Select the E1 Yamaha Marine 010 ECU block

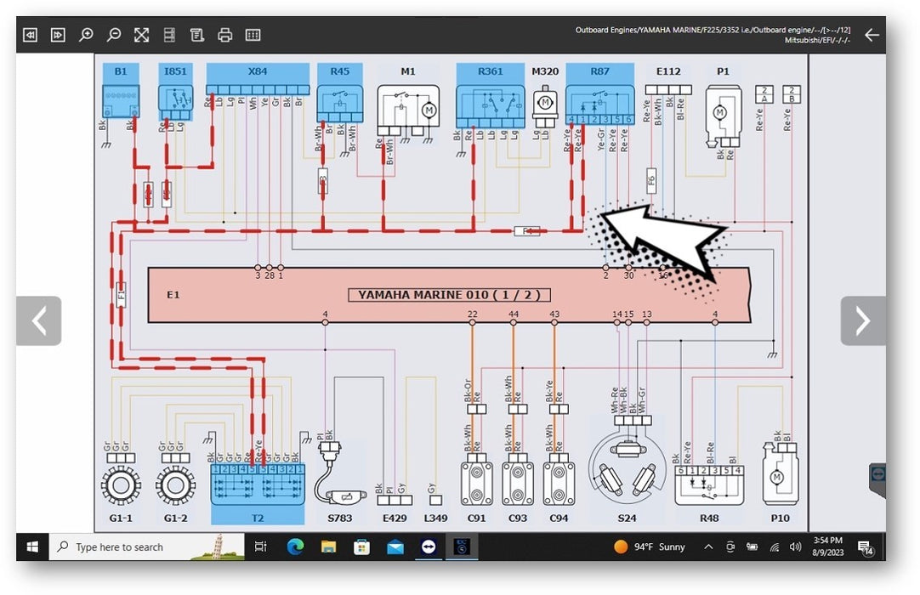pos(448,295)
